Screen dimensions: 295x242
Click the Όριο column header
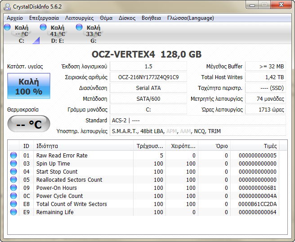(215, 146)
